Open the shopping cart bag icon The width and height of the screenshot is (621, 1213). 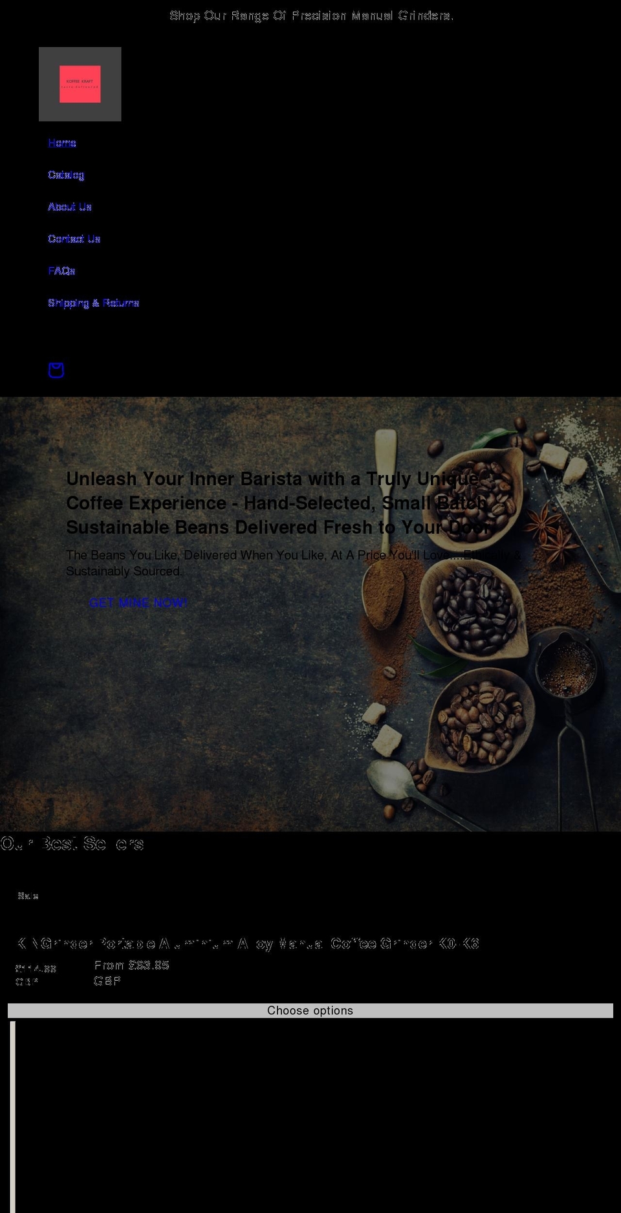coord(56,370)
